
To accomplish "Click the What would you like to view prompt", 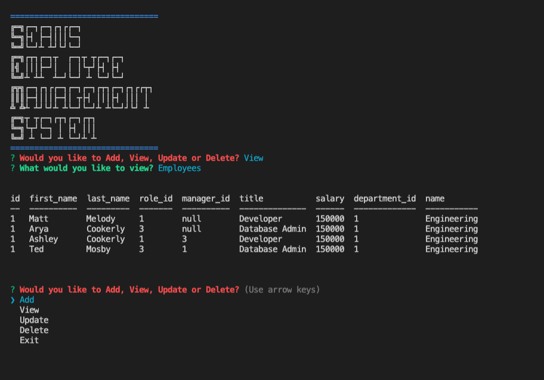I will pos(81,168).
